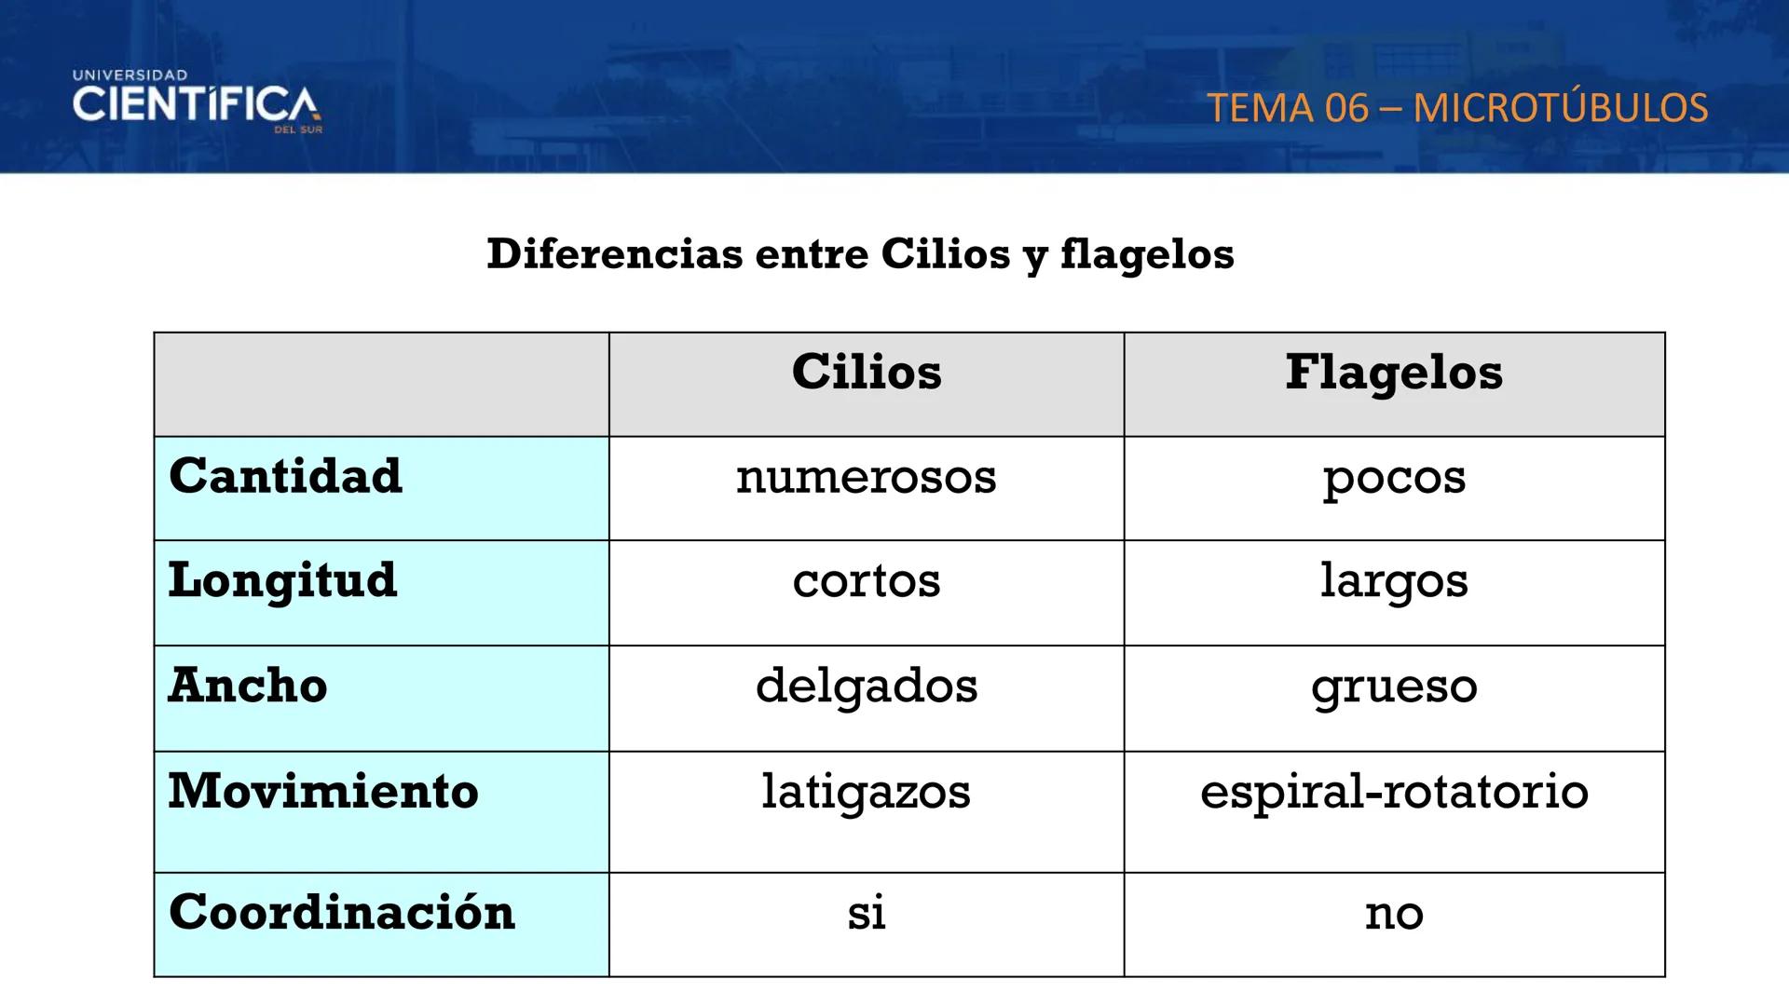Select the 'Longitud' row label
This screenshot has height=1006, width=1789.
tap(283, 581)
